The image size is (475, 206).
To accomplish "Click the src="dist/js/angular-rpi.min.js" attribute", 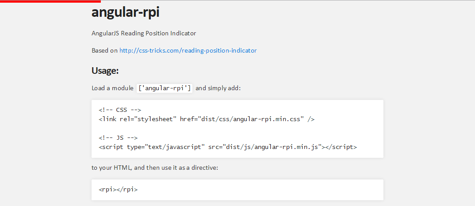I will tap(265, 147).
